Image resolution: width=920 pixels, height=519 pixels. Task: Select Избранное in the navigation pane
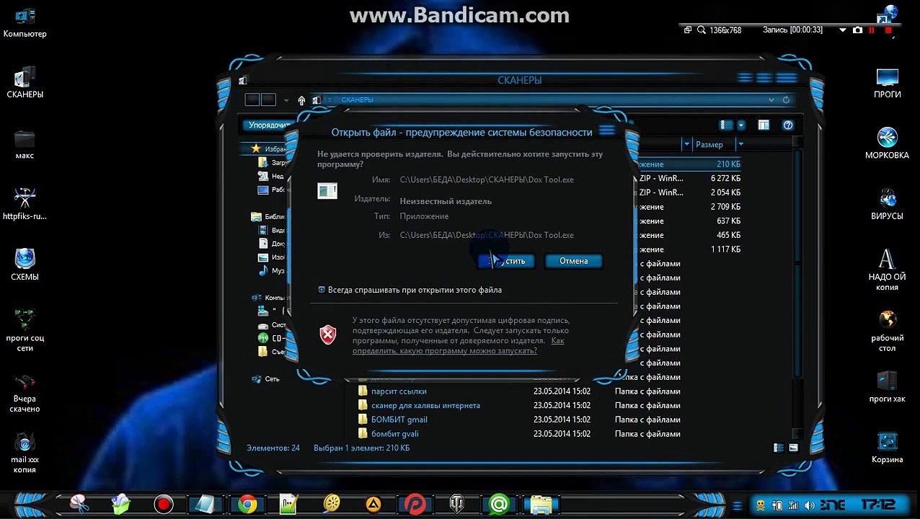(275, 149)
